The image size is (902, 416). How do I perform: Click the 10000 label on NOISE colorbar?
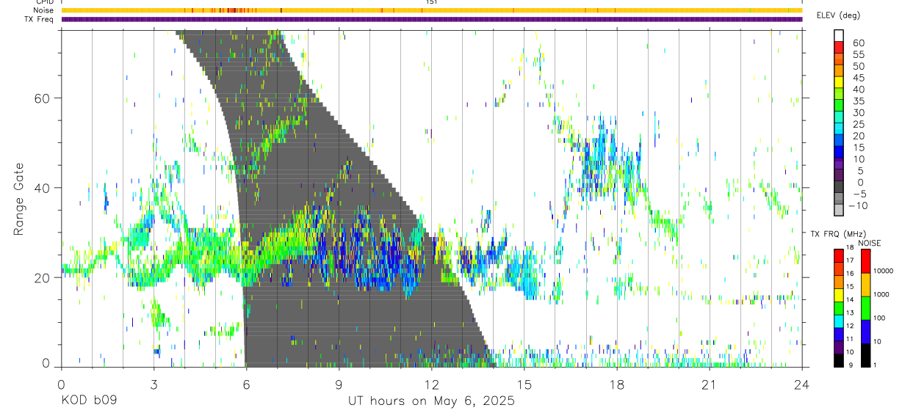pos(883,271)
